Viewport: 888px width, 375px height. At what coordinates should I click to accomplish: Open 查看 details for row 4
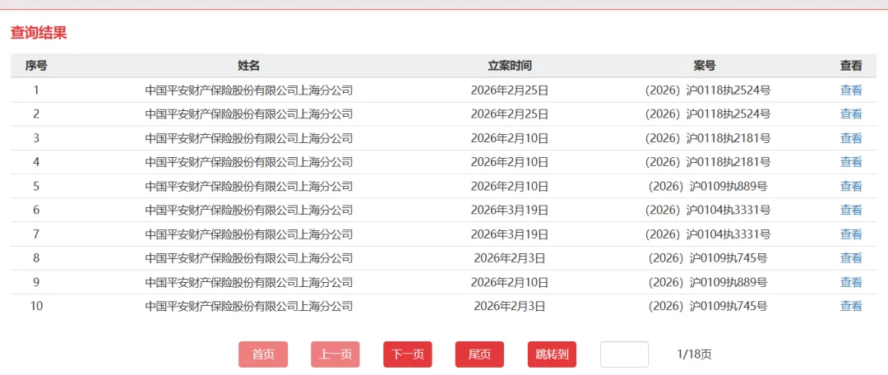[851, 162]
